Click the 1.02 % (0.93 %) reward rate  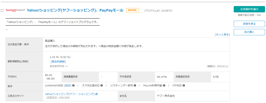pyautogui.click(x=60, y=57)
